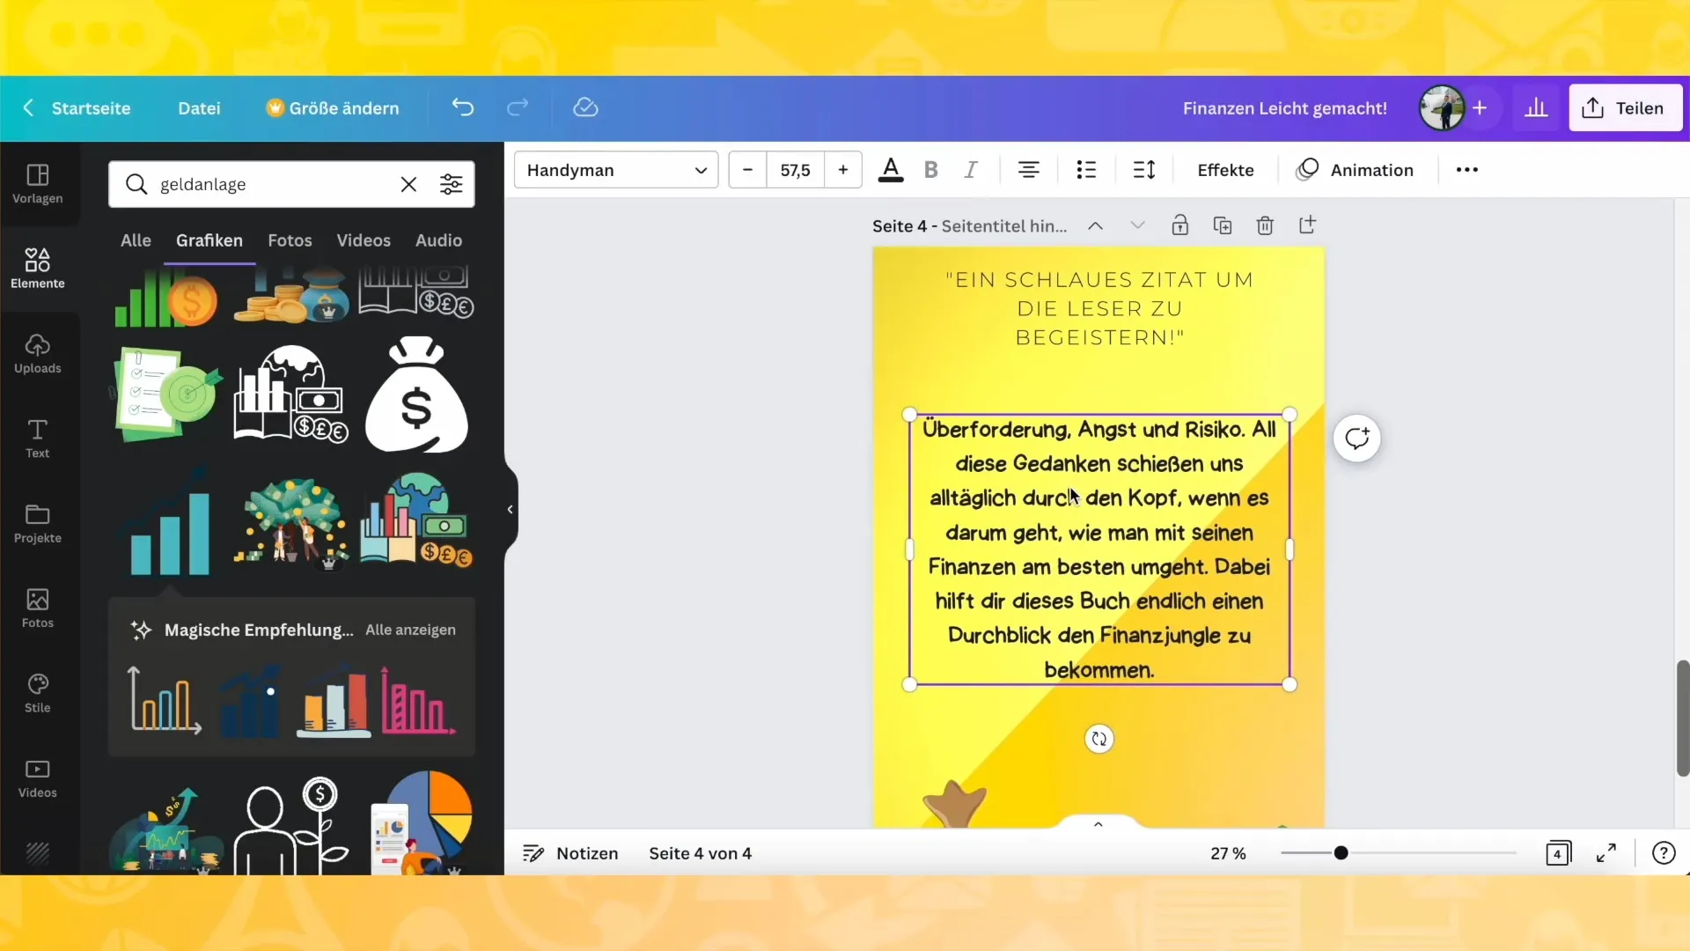Open the Effekte panel

tap(1224, 168)
